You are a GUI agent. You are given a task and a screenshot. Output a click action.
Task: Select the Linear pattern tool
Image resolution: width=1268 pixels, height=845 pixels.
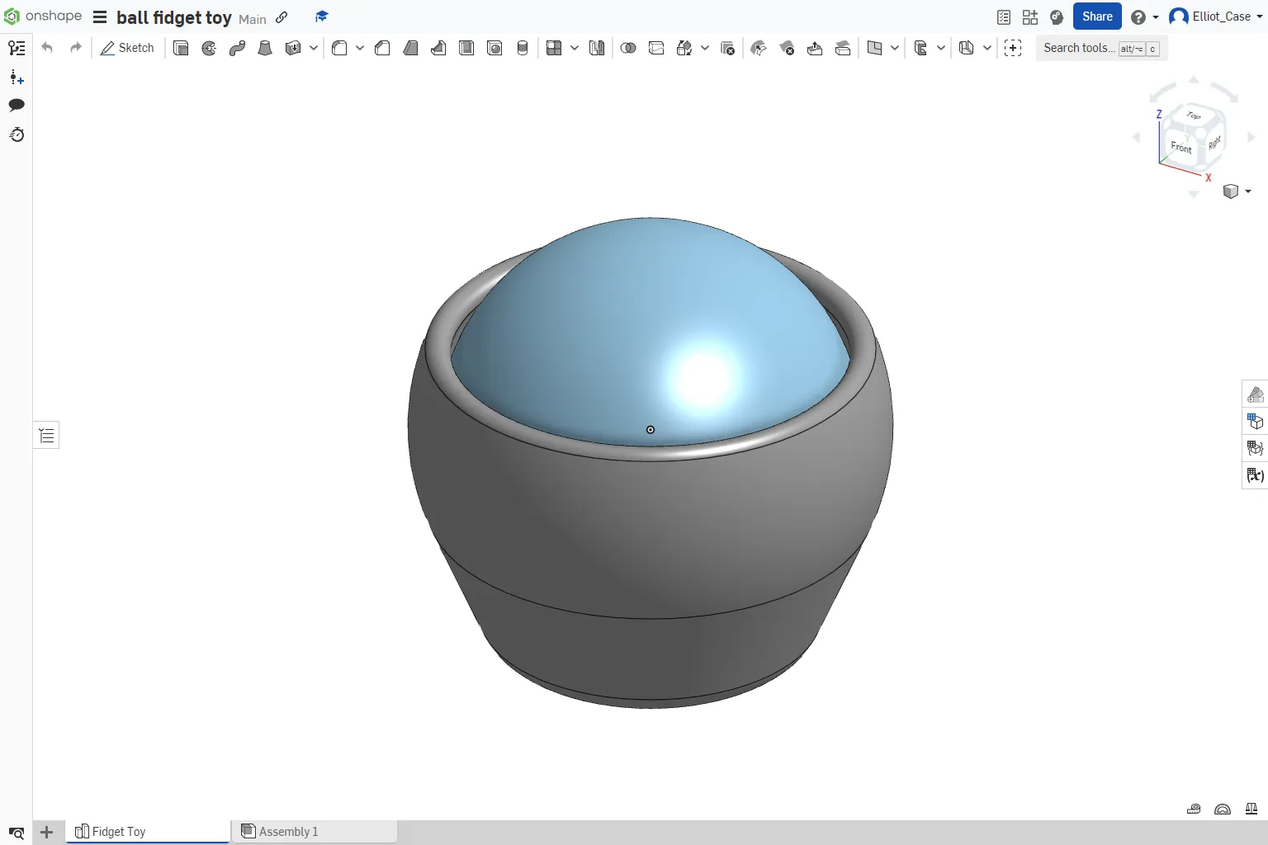tap(554, 48)
